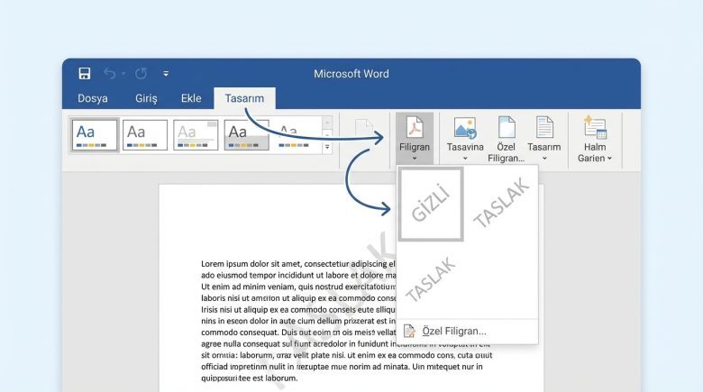Screen dimensions: 703x392
Task: Click the Save floppy disk icon
Action: point(85,74)
